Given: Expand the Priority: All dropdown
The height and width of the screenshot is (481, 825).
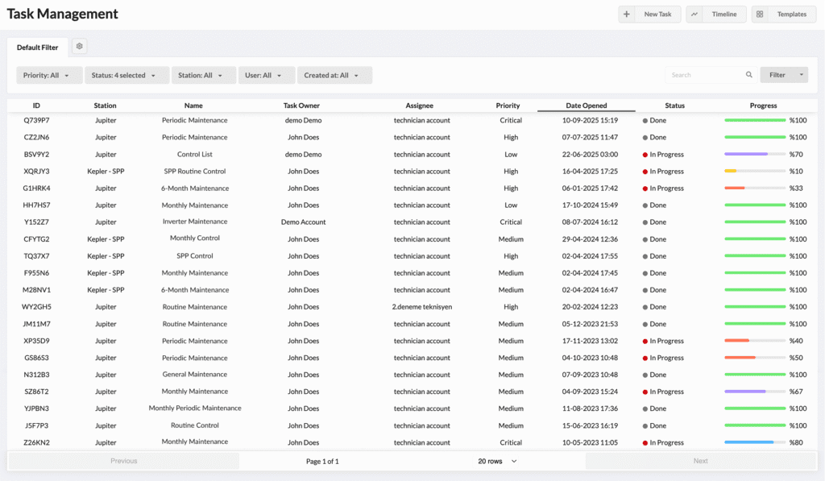Looking at the screenshot, I should pyautogui.click(x=49, y=75).
